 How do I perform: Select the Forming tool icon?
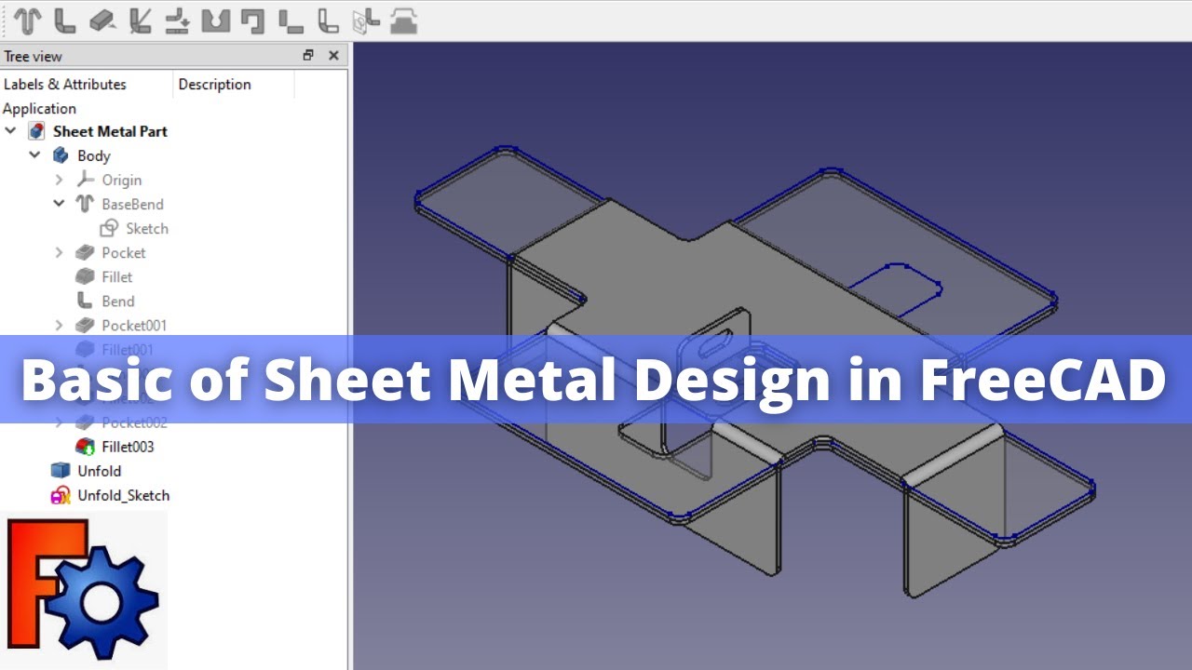(403, 20)
